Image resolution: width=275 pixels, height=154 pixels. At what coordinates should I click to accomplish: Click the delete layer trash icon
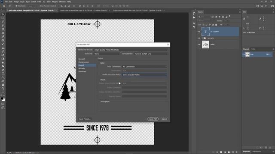[x=236, y=152]
